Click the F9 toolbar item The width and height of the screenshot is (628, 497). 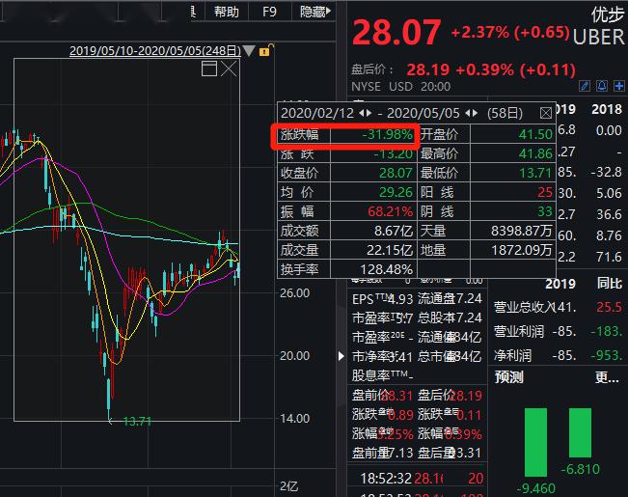[269, 12]
